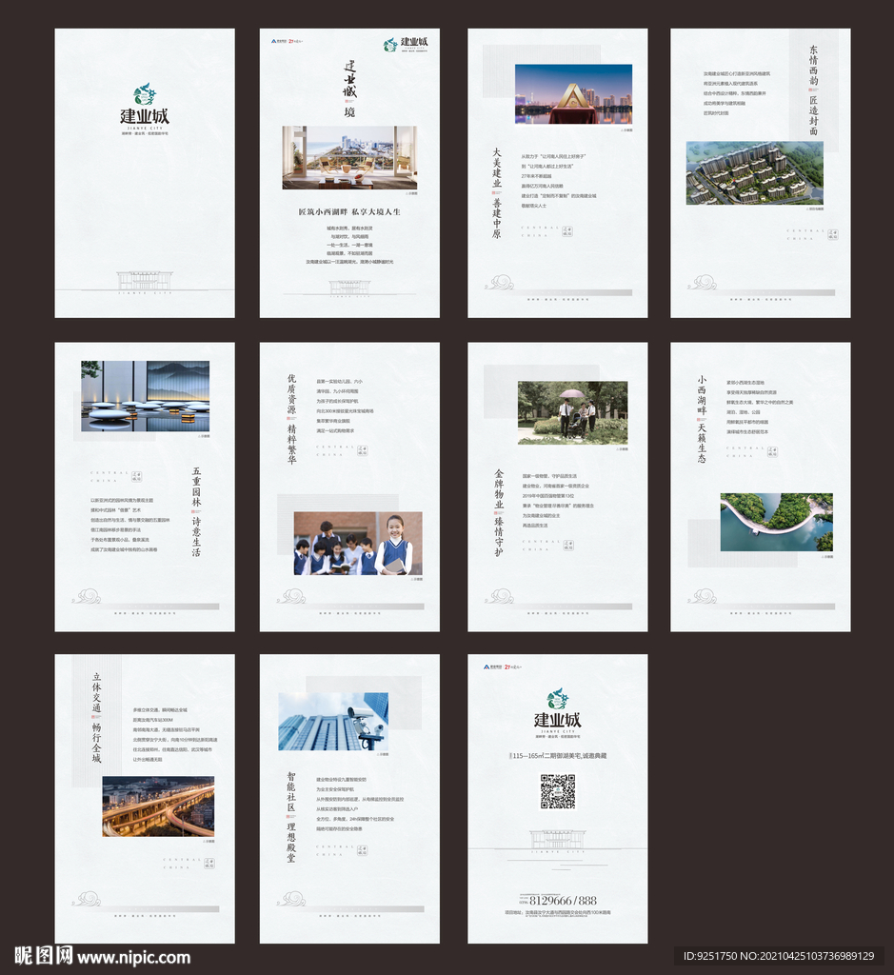Open the aerial residential complex rendering
Viewport: 894px width, 975px height.
click(x=755, y=173)
